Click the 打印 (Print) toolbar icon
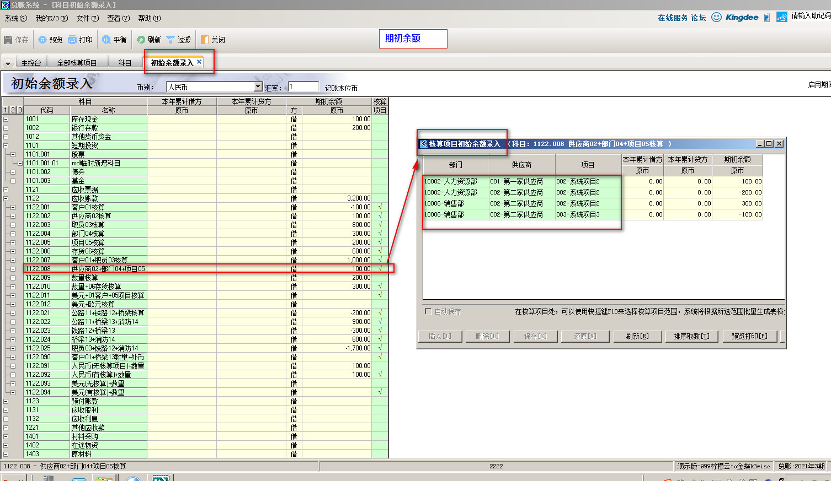Image resolution: width=831 pixels, height=481 pixels. (72, 40)
